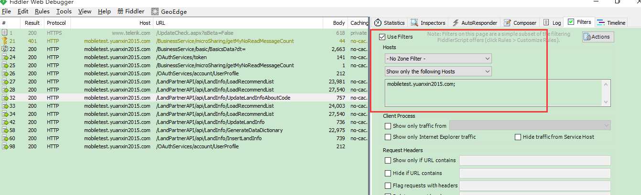Sort sessions by Caching column header
Viewport: 641px width, 195px height.
pos(358,23)
